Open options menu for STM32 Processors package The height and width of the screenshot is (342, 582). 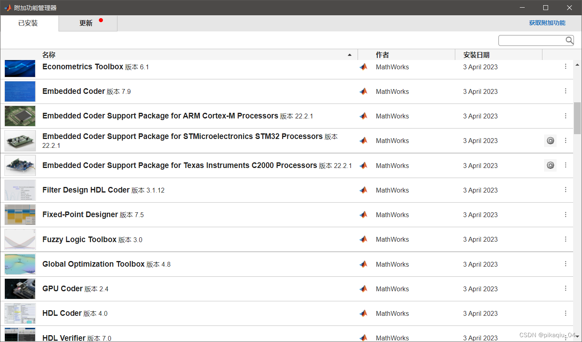coord(565,140)
